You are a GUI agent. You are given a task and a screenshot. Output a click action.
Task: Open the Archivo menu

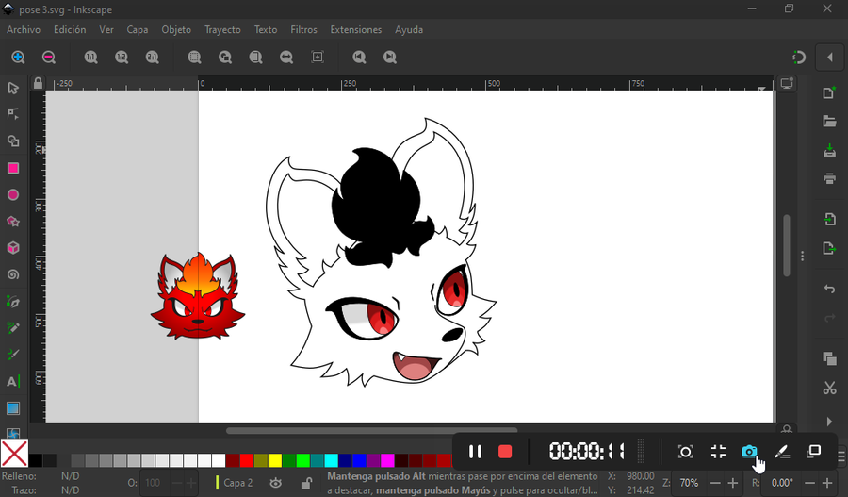pos(24,30)
